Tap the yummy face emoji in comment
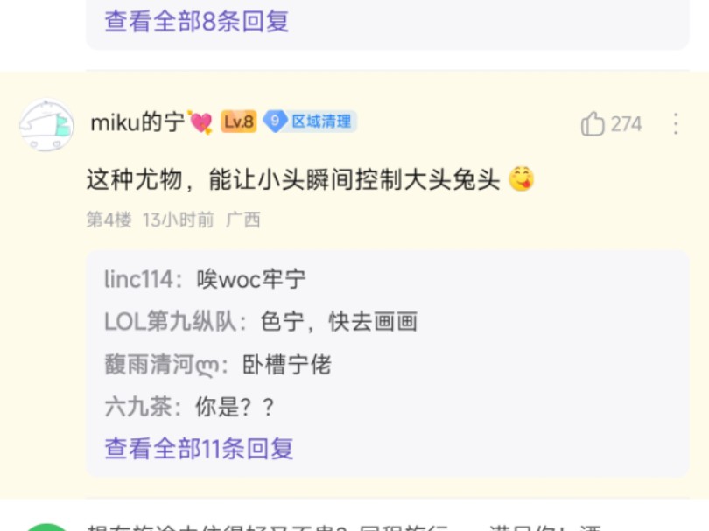 click(522, 179)
